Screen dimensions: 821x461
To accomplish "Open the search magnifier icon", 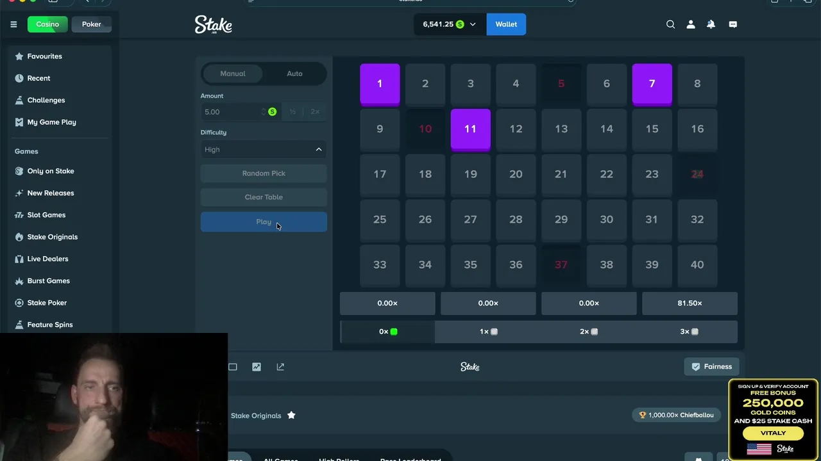I will tap(670, 24).
